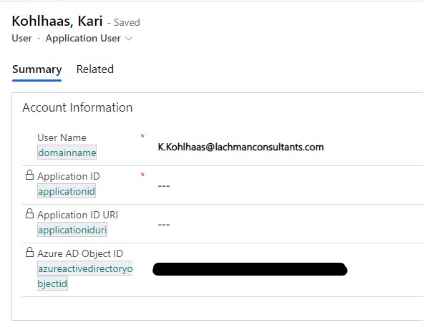The width and height of the screenshot is (423, 330).
Task: Click the lock icon beside Application ID URI
Action: [29, 213]
